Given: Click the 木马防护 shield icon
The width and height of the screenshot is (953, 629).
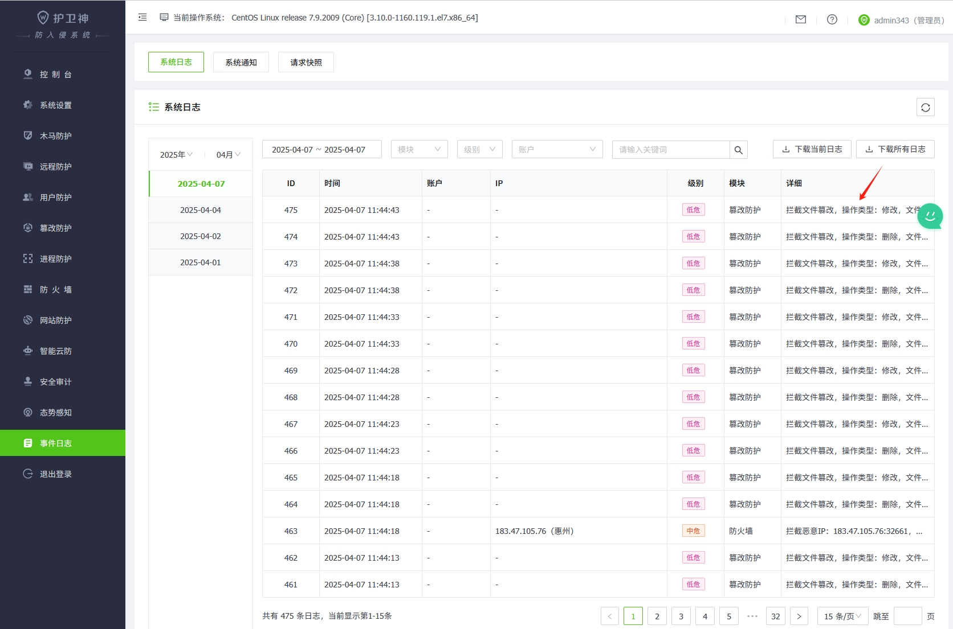Looking at the screenshot, I should (27, 135).
